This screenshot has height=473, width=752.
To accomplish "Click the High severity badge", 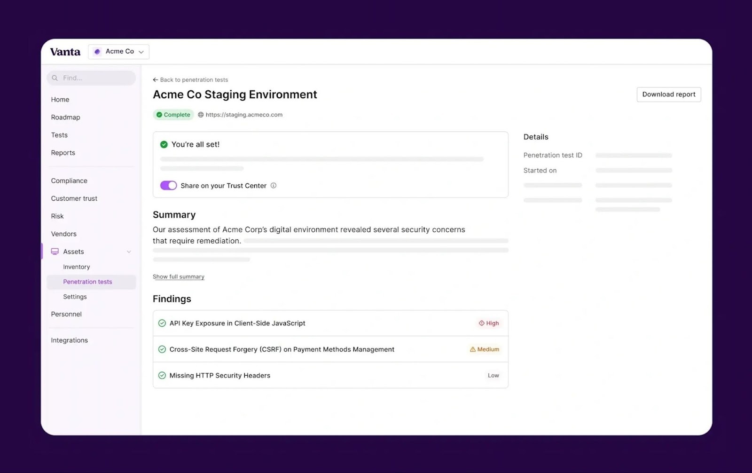I will [x=489, y=323].
